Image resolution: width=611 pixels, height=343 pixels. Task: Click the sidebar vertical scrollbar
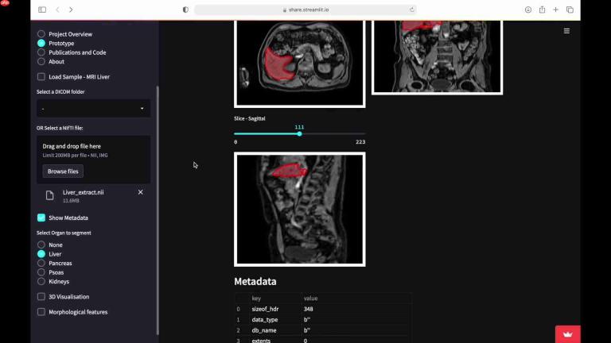coord(158,210)
